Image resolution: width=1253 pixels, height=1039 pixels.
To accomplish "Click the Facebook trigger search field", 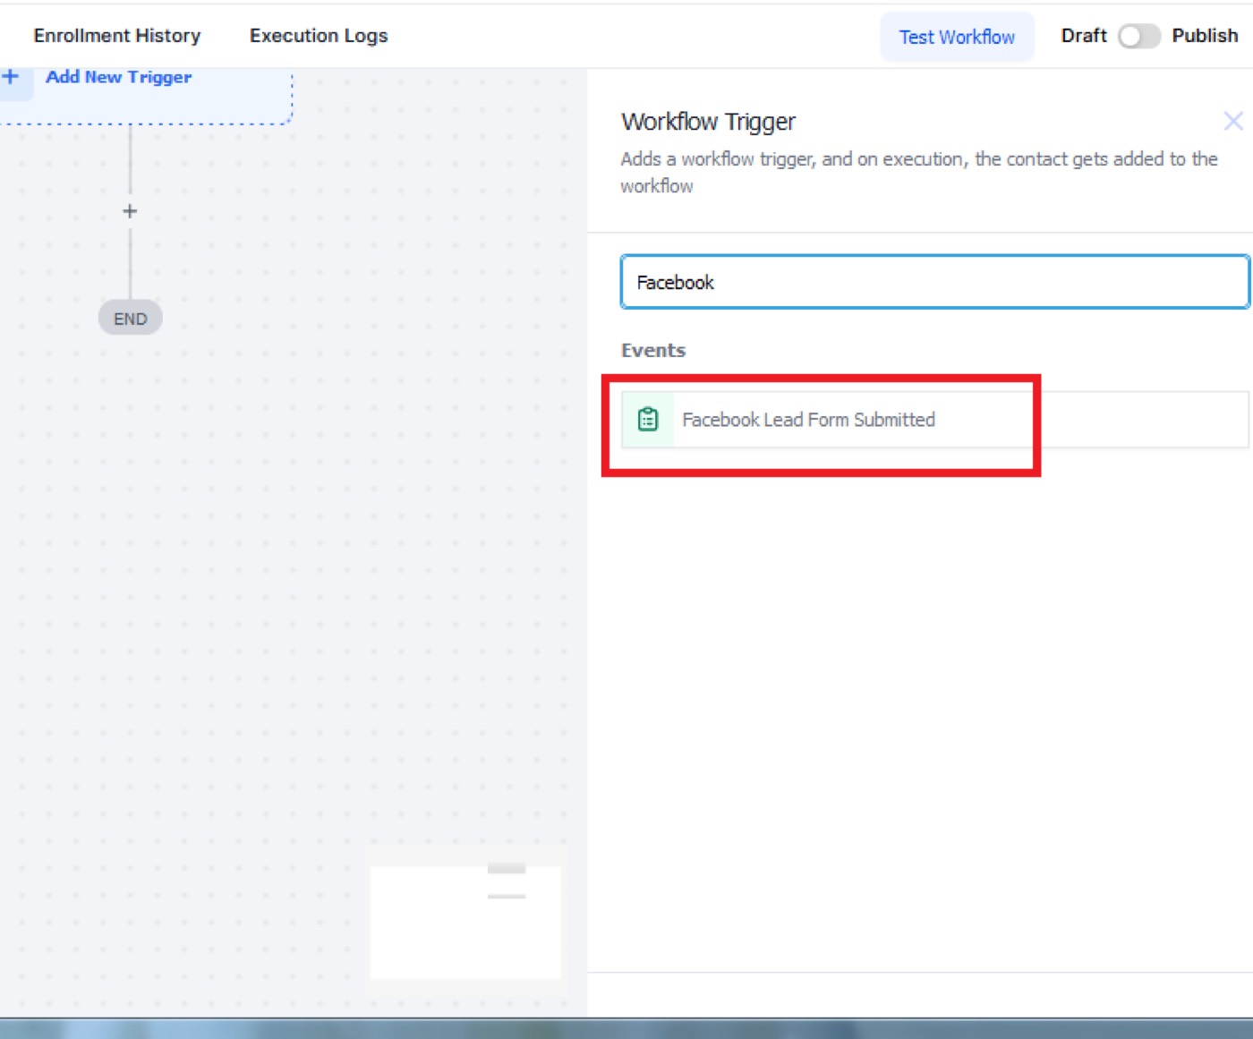I will pos(934,282).
